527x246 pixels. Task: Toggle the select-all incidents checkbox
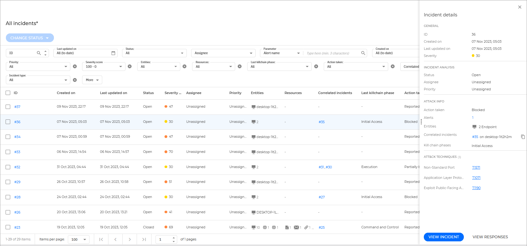coord(8,93)
